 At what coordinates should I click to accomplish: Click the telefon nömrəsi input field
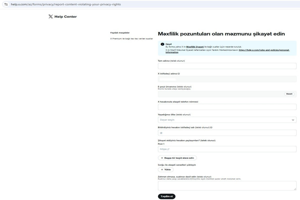tap(227, 107)
